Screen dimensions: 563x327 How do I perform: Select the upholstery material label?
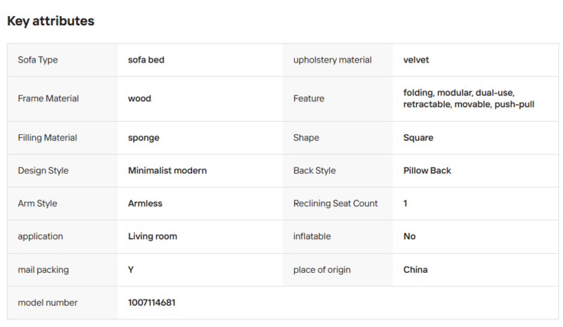(332, 60)
